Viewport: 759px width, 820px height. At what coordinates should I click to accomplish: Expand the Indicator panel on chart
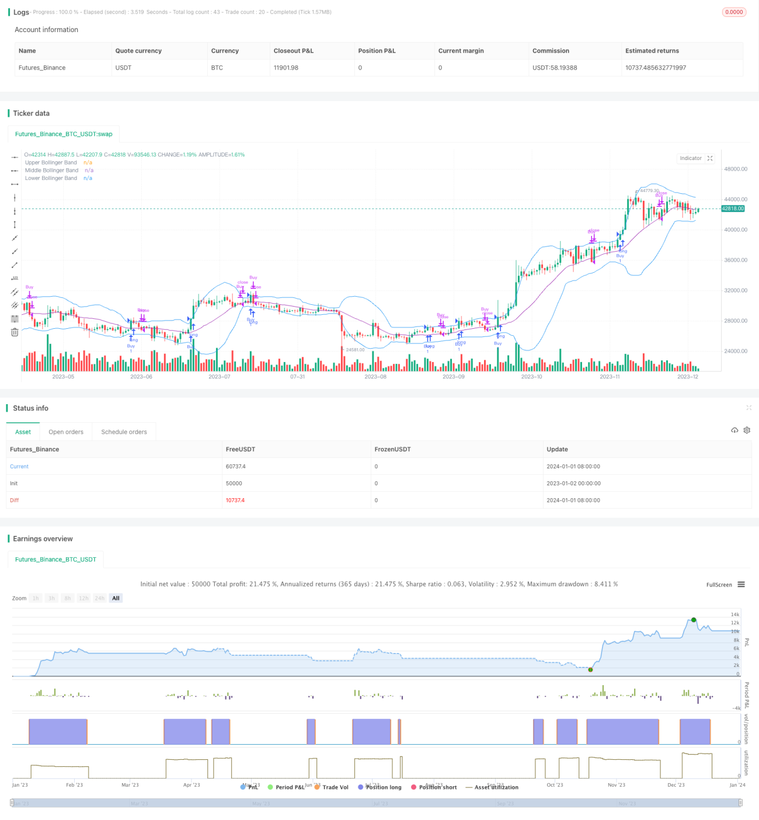point(710,158)
